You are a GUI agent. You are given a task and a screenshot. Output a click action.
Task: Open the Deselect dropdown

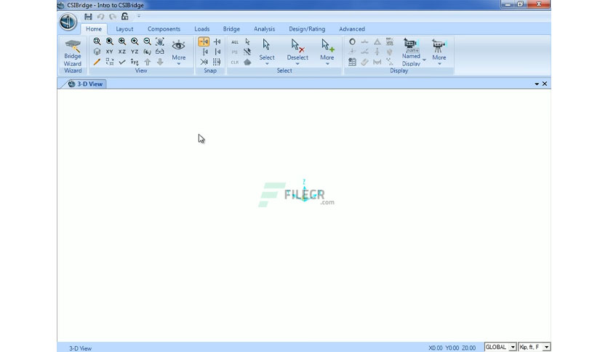297,52
